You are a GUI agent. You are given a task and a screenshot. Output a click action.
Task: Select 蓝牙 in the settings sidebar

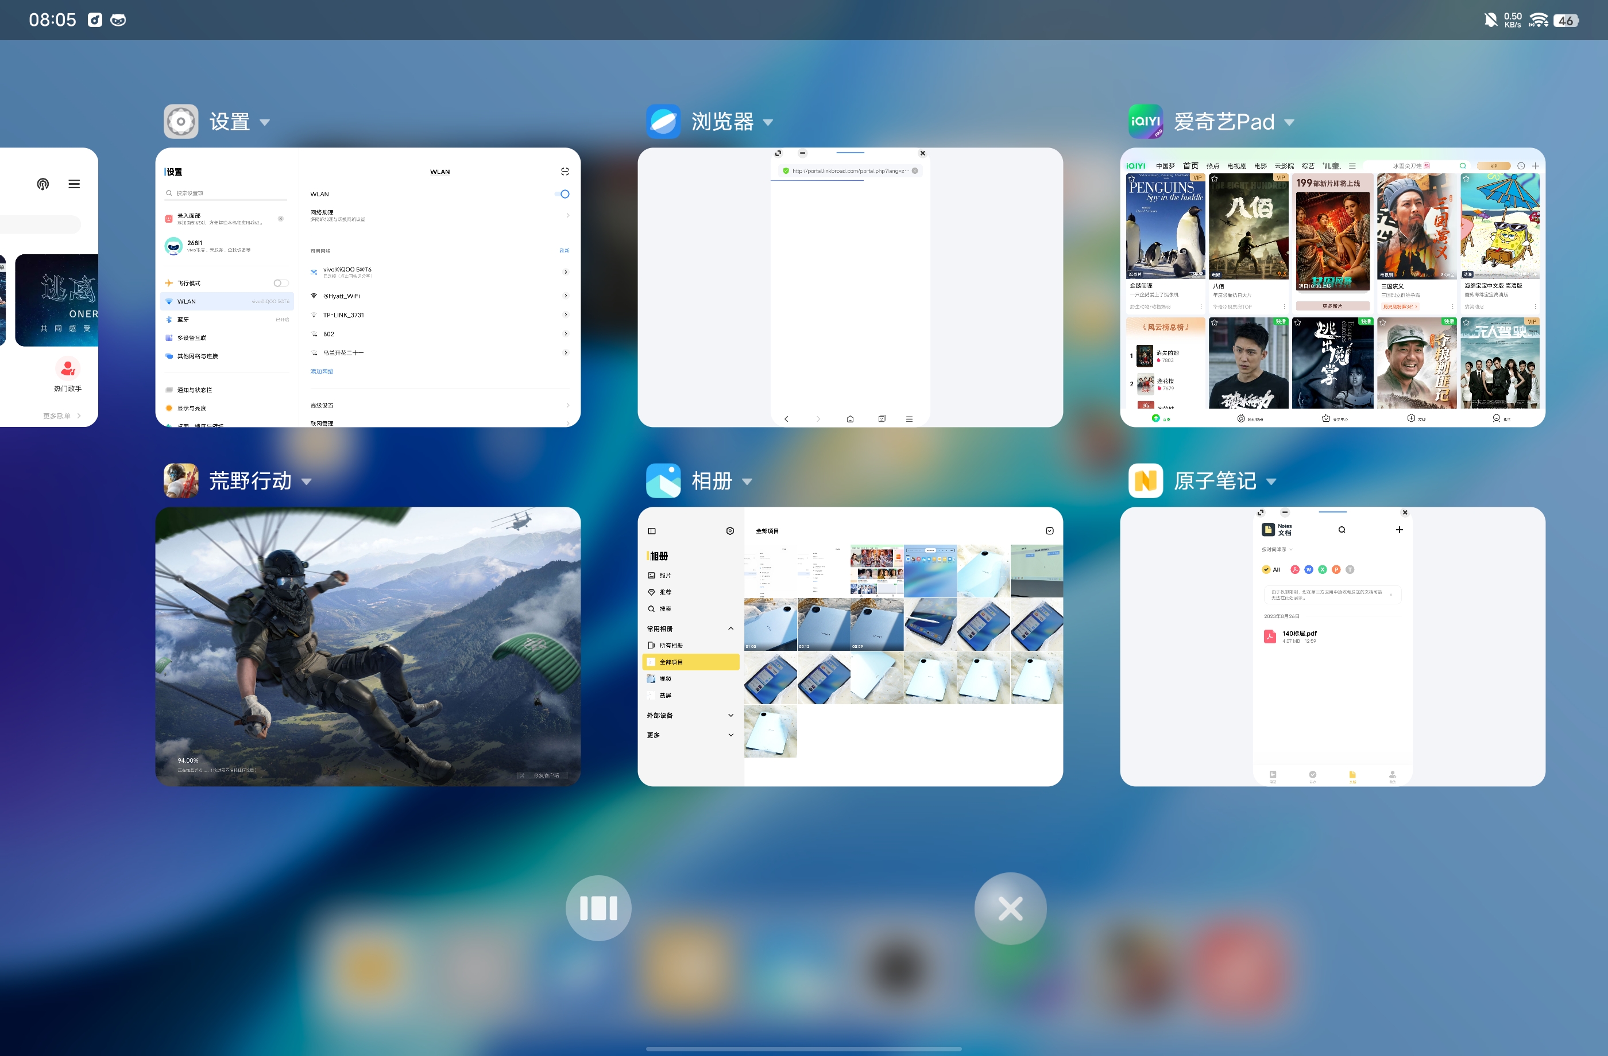(227, 319)
